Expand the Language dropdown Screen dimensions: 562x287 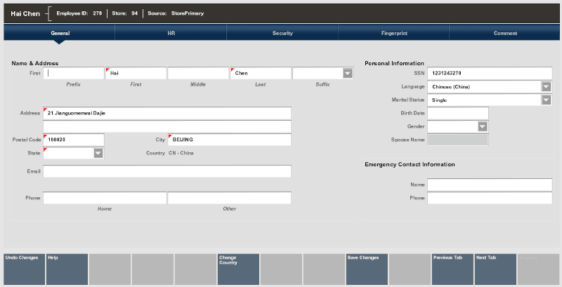point(546,86)
